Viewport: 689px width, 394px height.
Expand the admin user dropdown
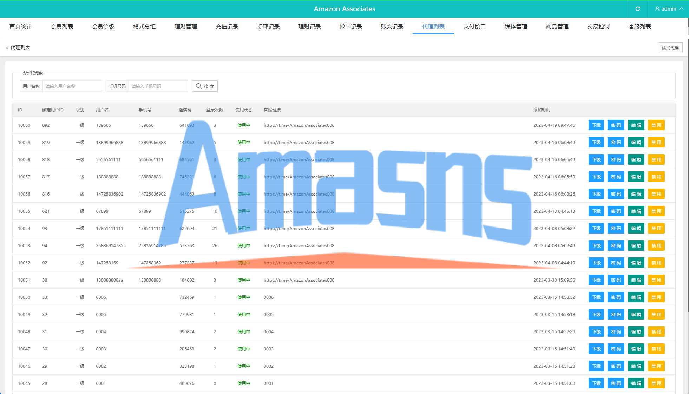(669, 9)
